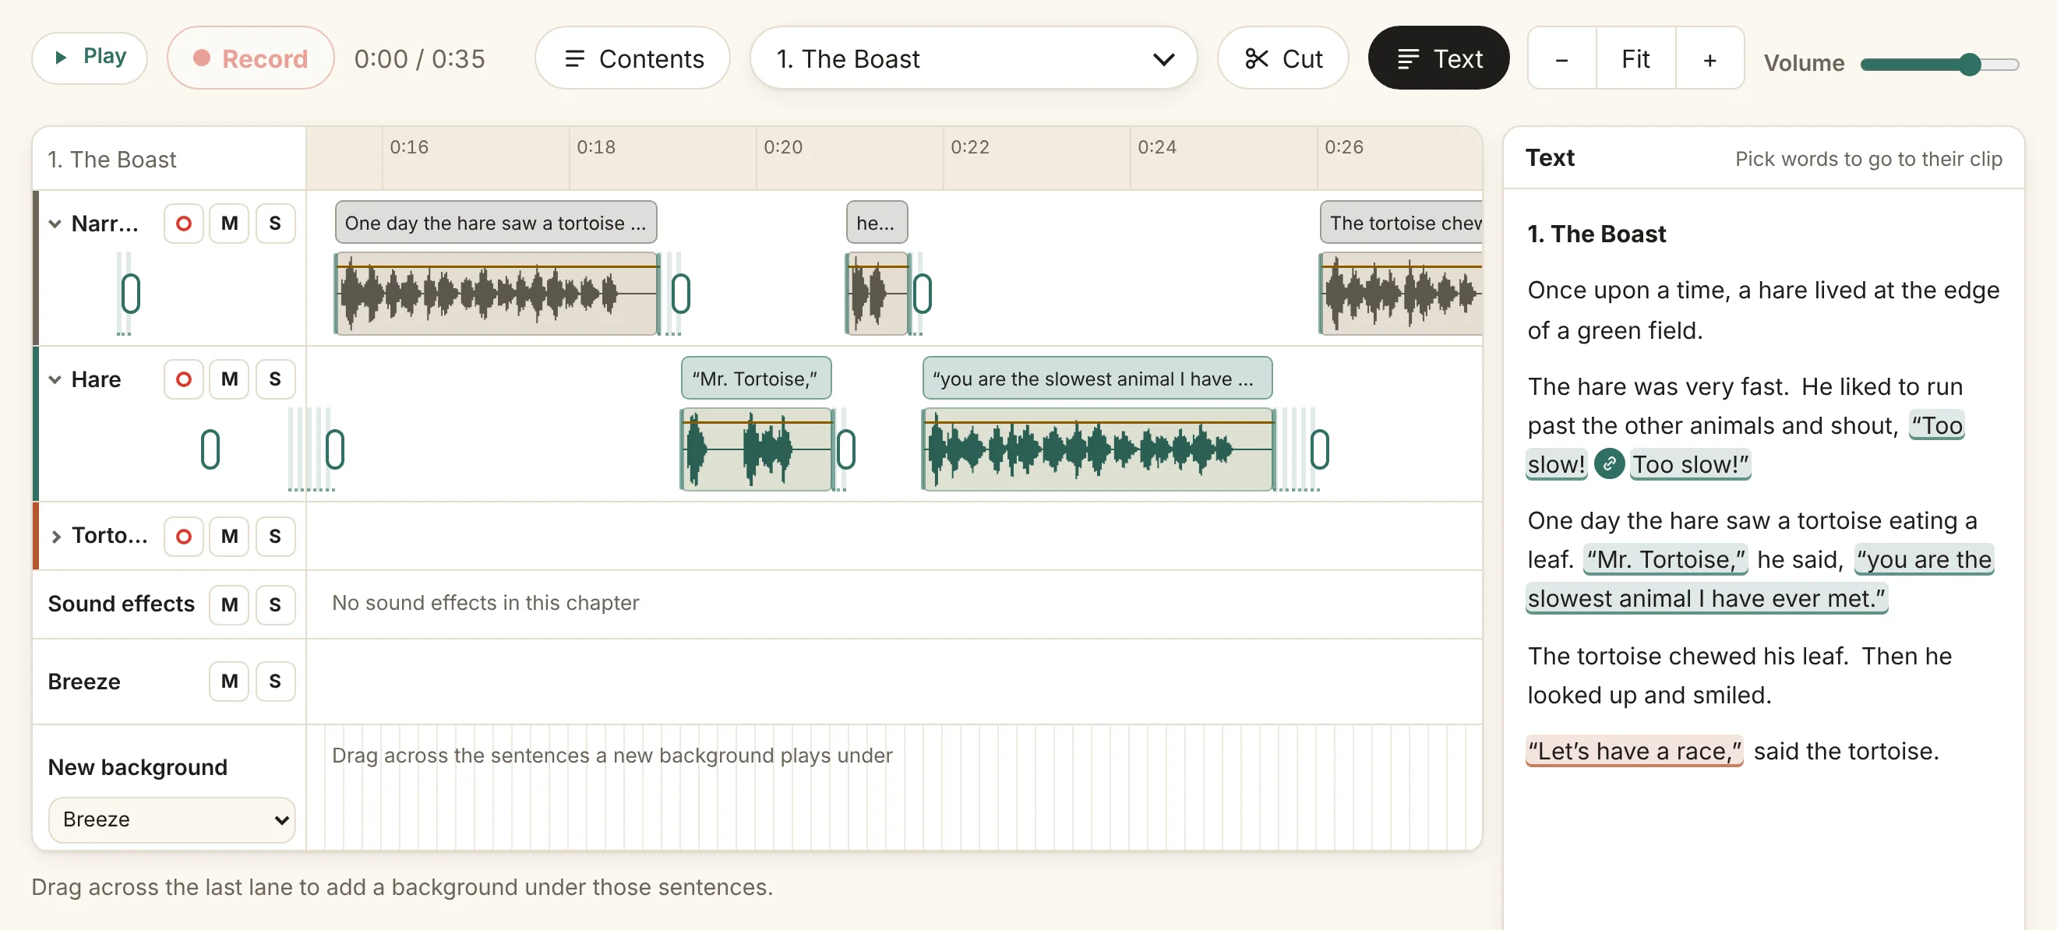Collapse the Narrator track
Screen dimensions: 2057x930
(x=55, y=224)
